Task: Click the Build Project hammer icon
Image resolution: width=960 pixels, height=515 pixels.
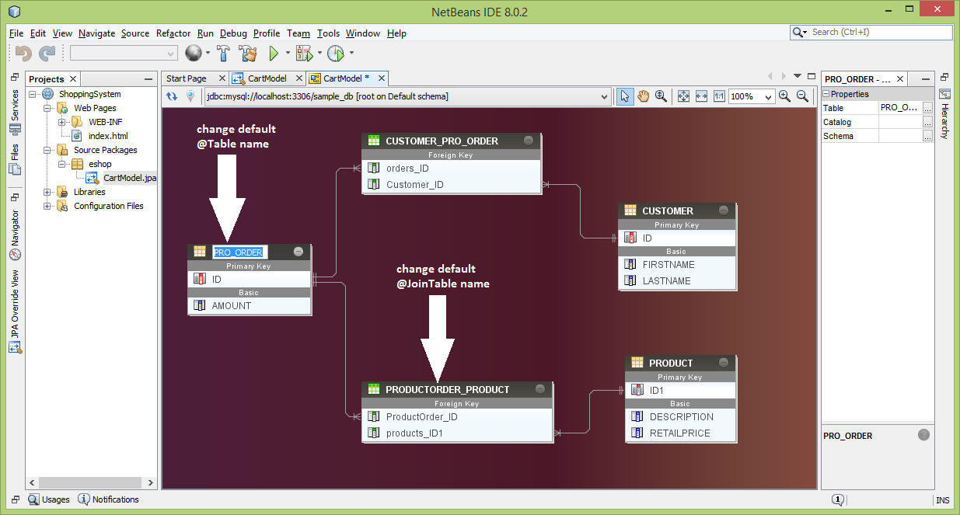Action: [224, 54]
